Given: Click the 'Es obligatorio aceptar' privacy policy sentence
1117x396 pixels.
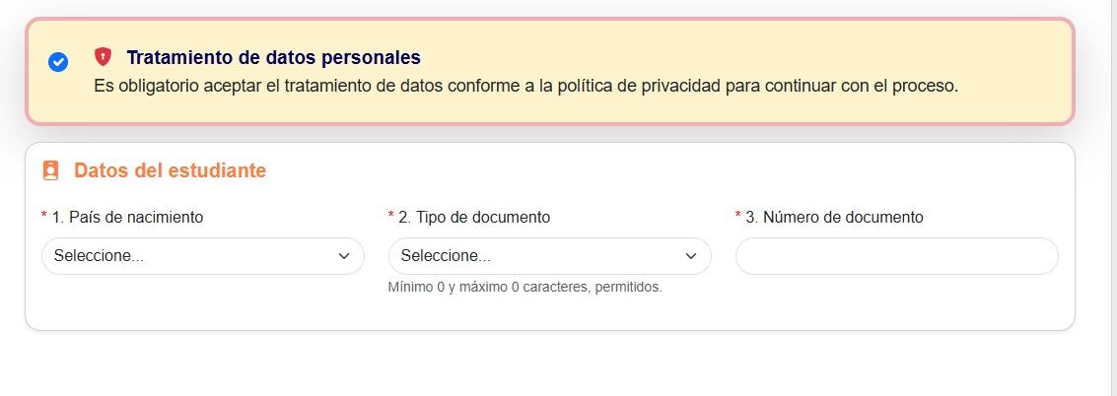Looking at the screenshot, I should click(x=525, y=86).
